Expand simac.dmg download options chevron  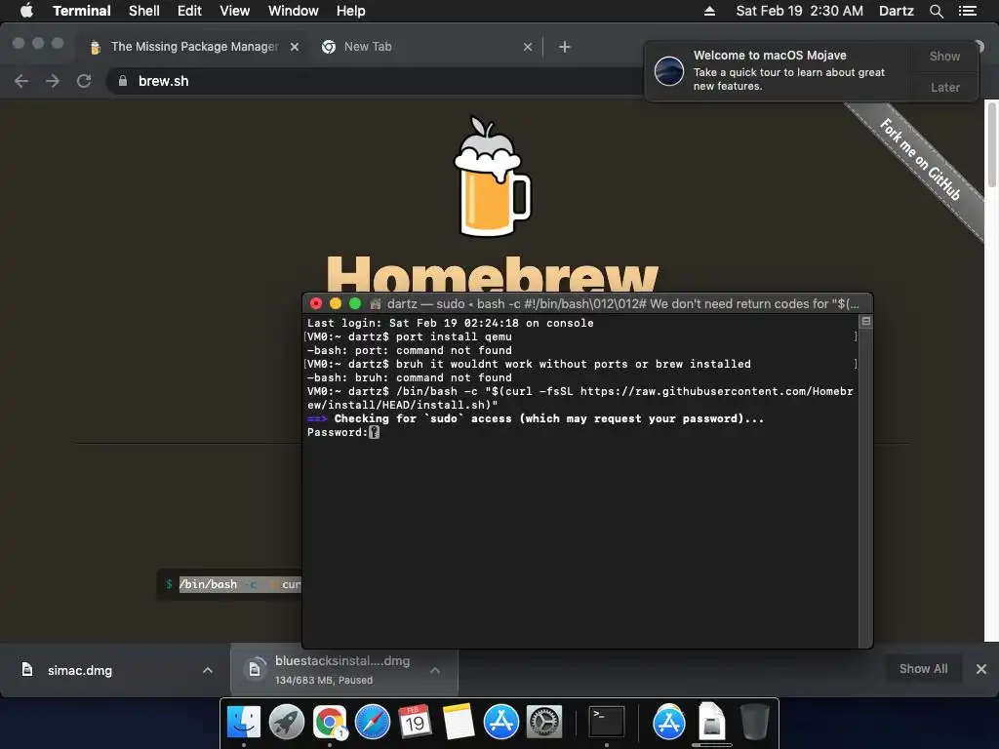pos(208,670)
